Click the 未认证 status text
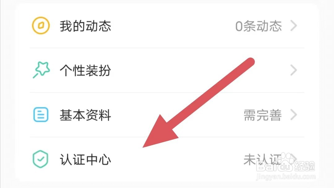334x188 pixels. (x=263, y=160)
